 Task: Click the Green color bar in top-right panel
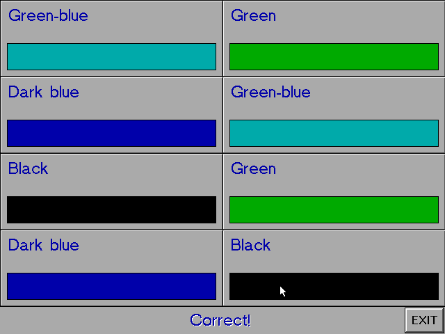334,56
